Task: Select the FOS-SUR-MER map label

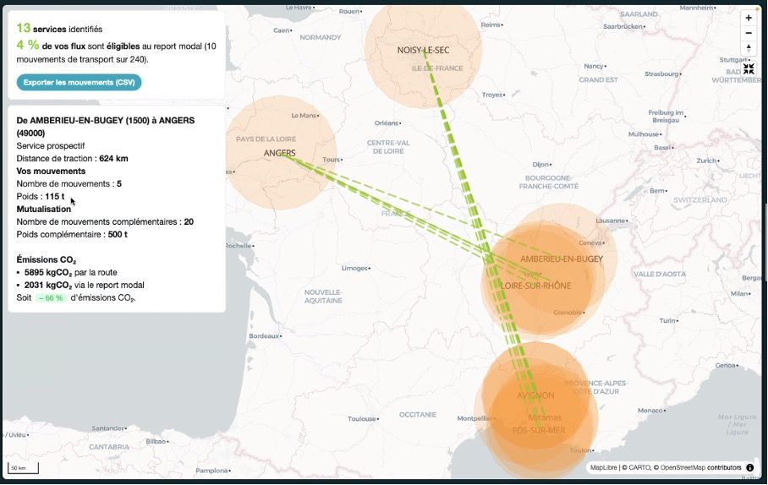Action: [x=539, y=430]
